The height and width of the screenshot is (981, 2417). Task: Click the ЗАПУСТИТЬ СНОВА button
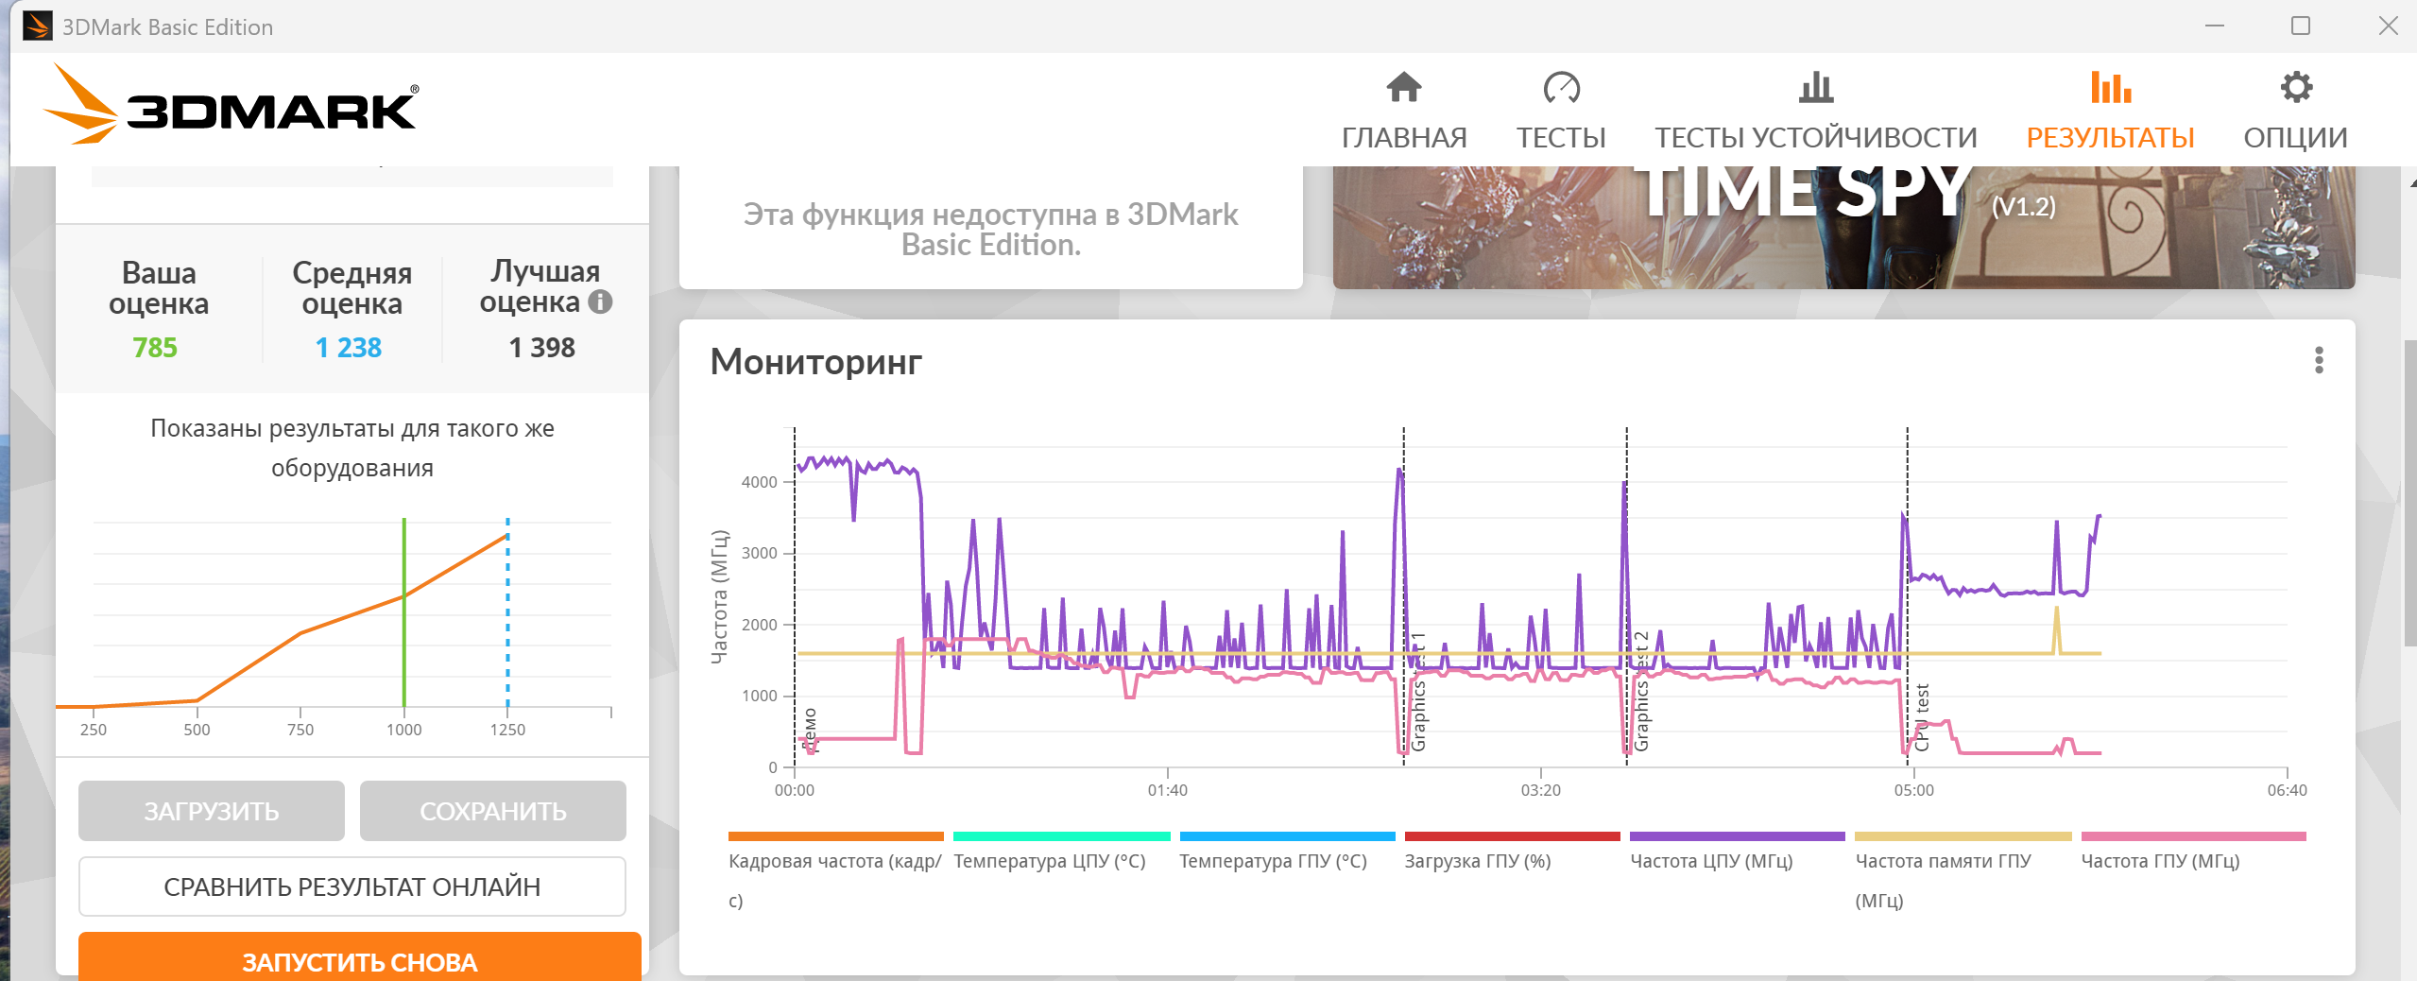pyautogui.click(x=360, y=957)
